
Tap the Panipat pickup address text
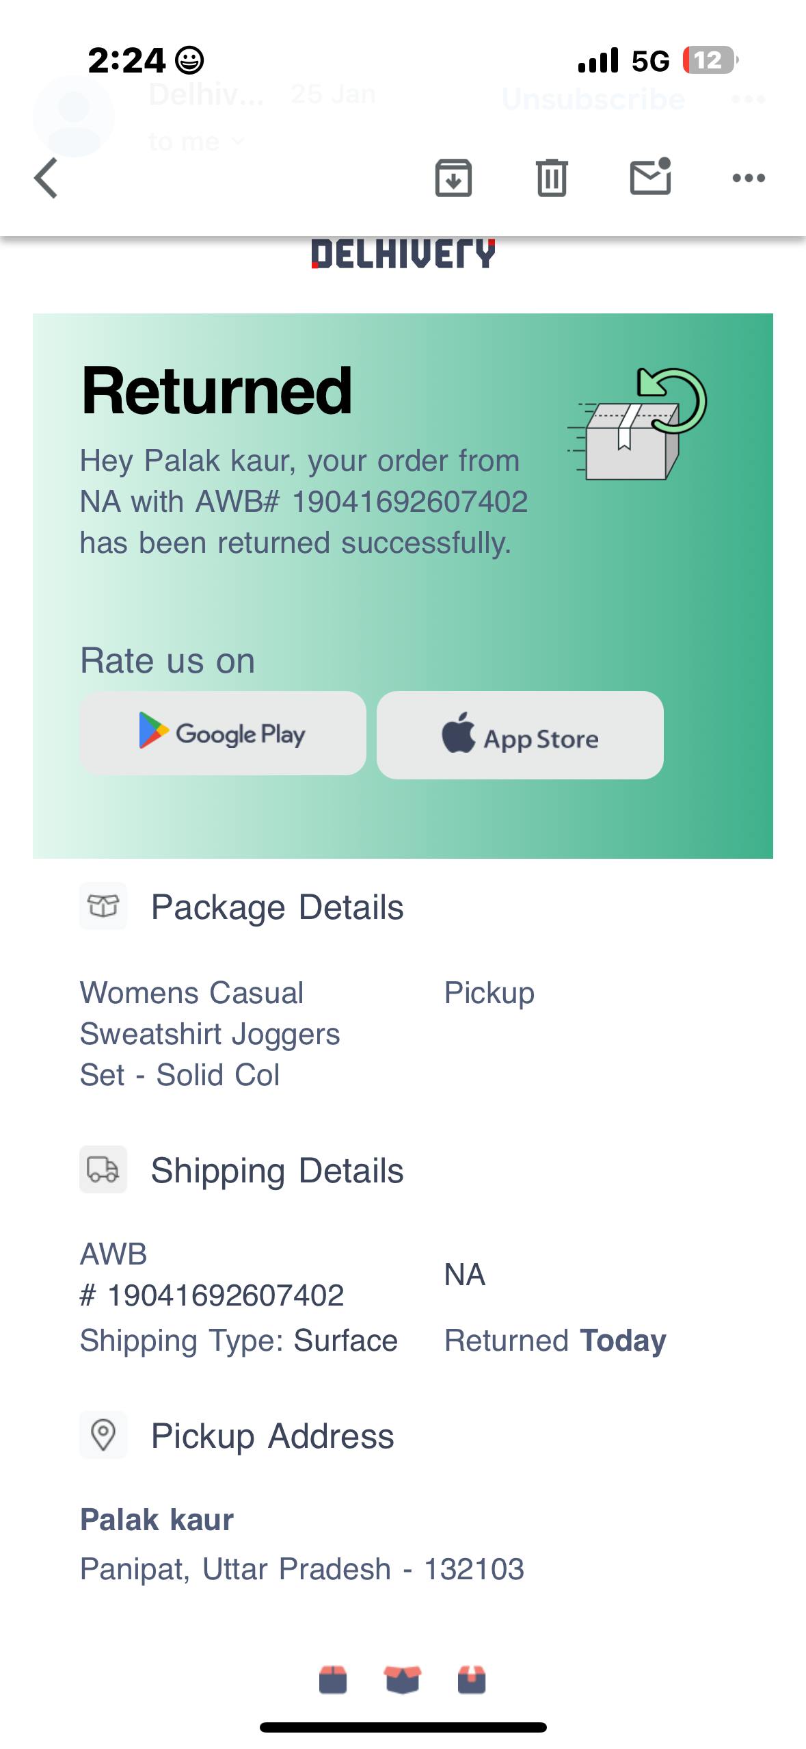click(x=301, y=1568)
